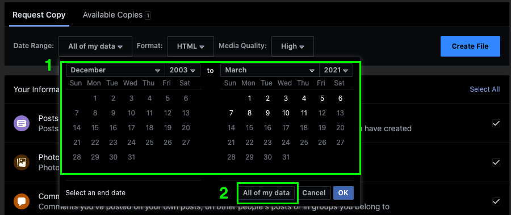Click December 17 in start calendar

pos(131,128)
